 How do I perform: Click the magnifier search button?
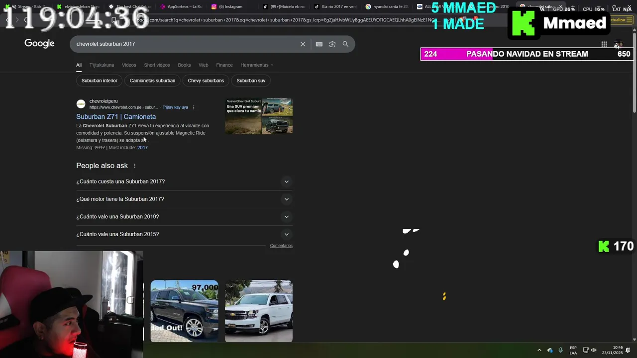345,44
